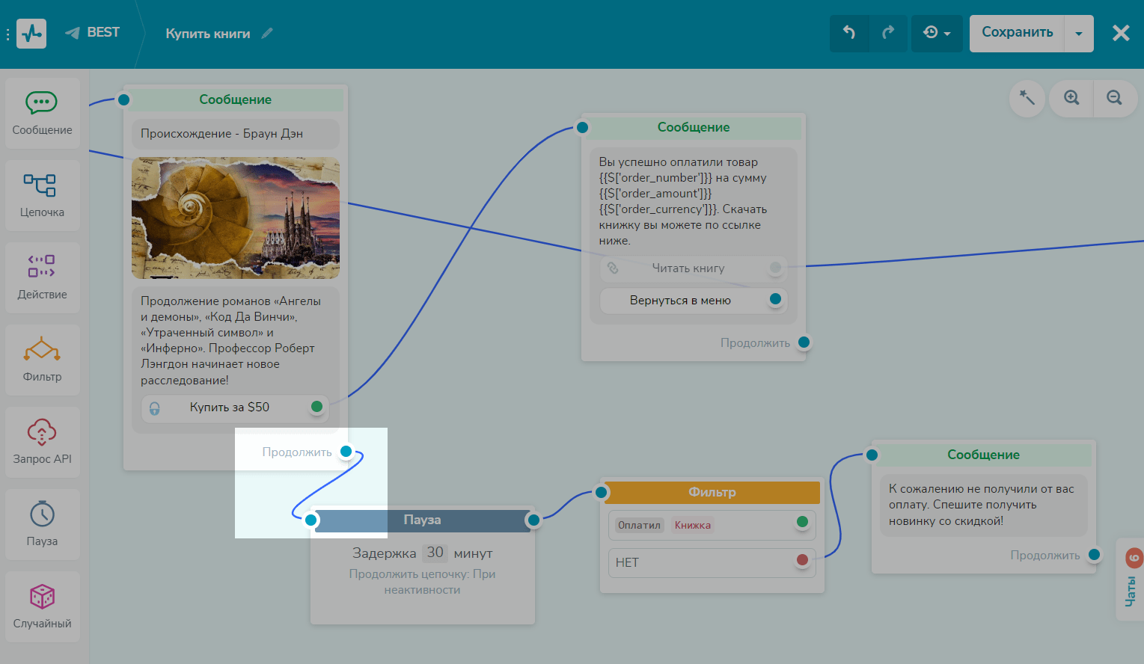The image size is (1144, 664).
Task: Click the lock icon on Купить за $50
Action: click(154, 408)
